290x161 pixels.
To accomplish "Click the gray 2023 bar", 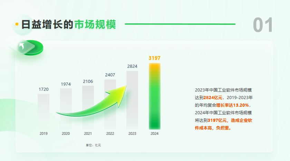I will click(132, 100).
